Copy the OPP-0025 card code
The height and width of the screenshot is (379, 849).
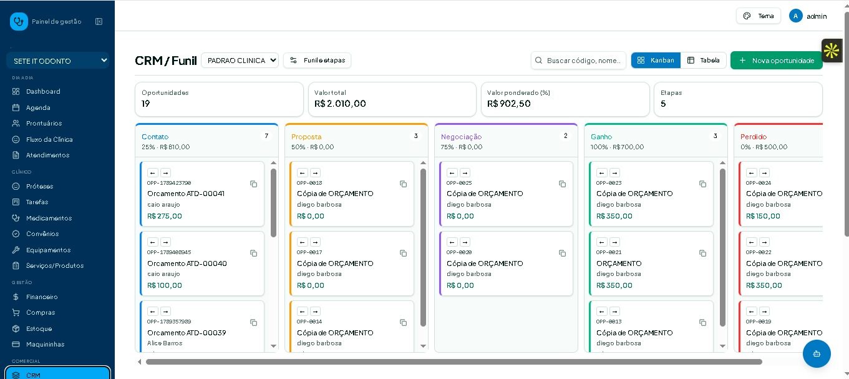pos(563,184)
